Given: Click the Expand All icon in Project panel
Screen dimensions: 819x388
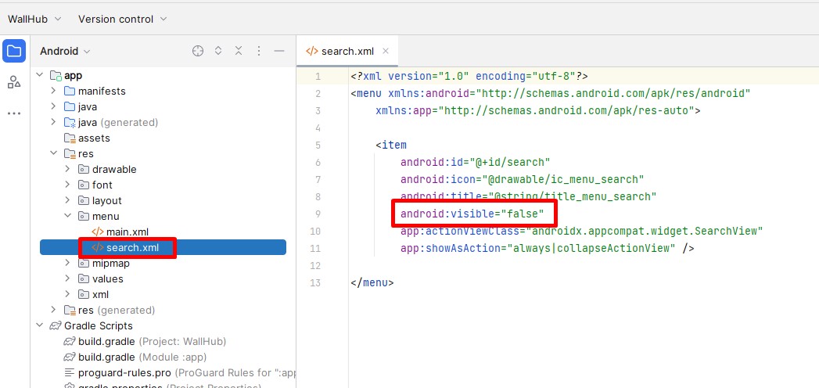Looking at the screenshot, I should point(218,51).
